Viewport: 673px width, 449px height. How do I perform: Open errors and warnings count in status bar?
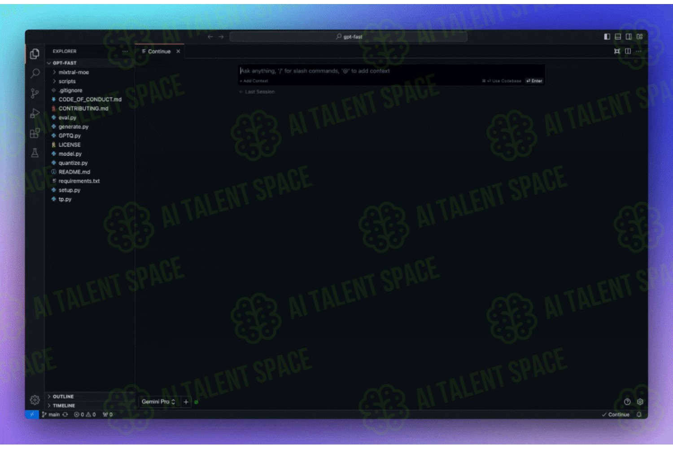point(85,414)
